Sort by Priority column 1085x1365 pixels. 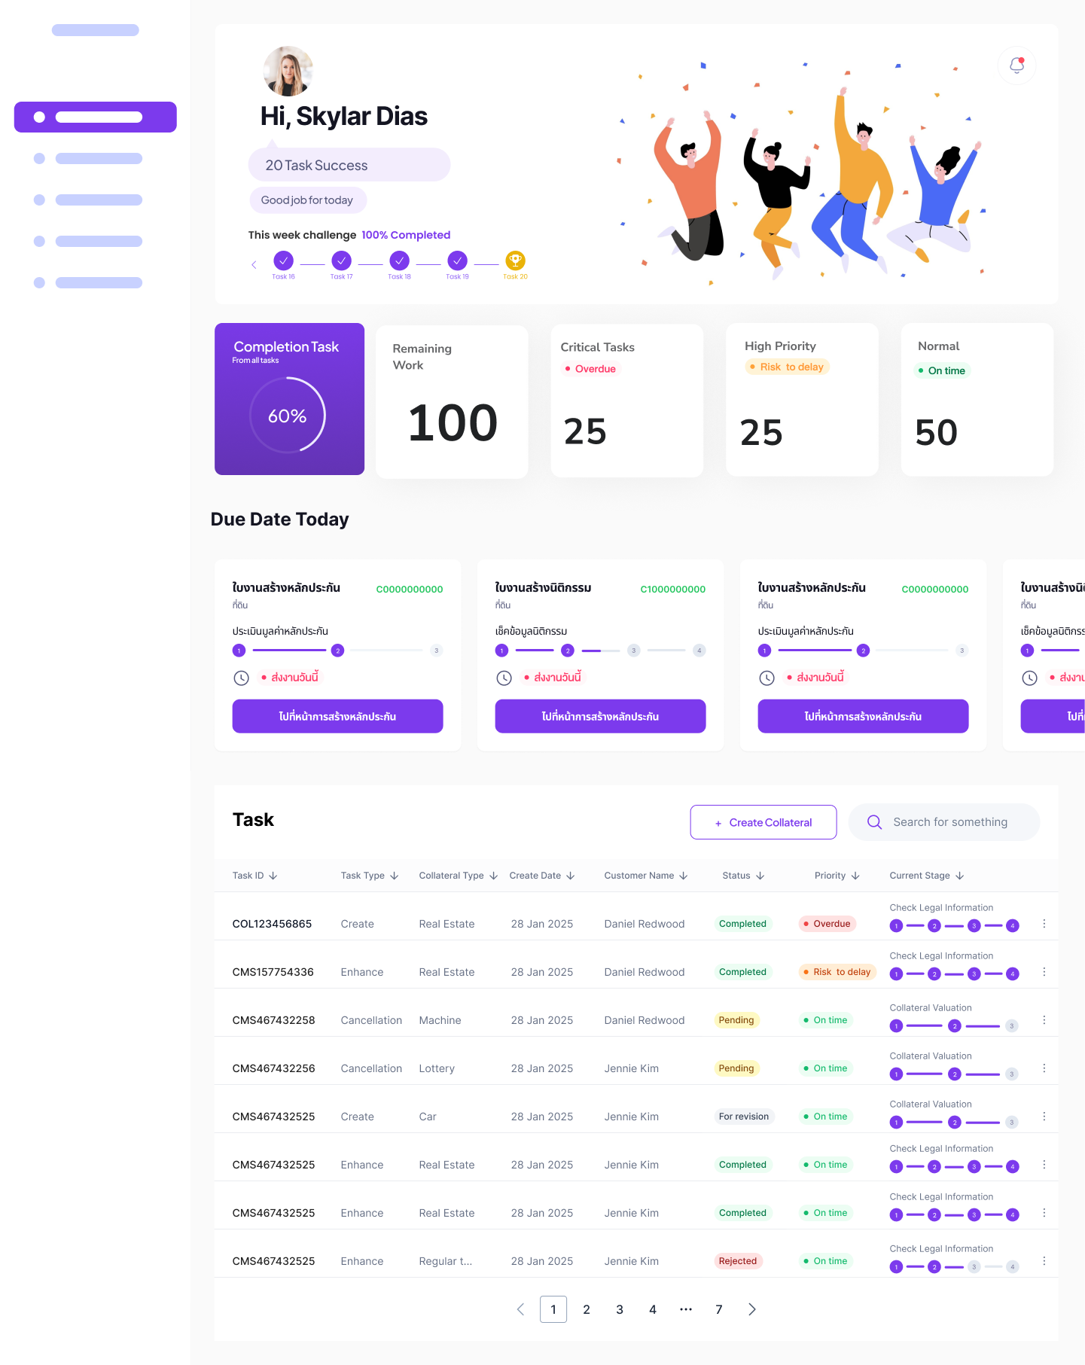click(x=837, y=876)
